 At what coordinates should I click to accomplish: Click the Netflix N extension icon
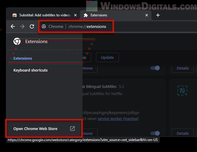tap(182, 90)
